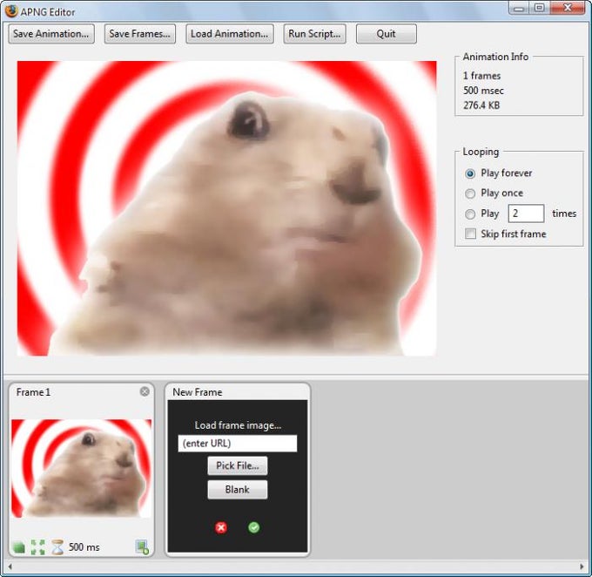Image resolution: width=592 pixels, height=577 pixels.
Task: Click Load Animation... button
Action: point(230,34)
